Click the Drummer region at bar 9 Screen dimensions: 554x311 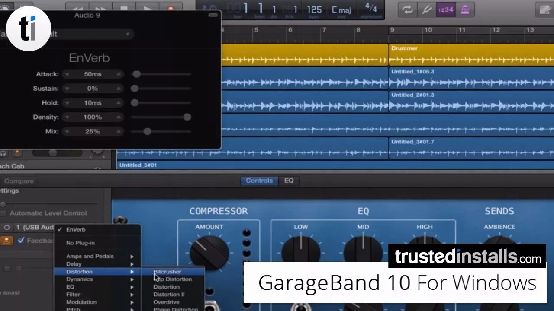pos(471,55)
